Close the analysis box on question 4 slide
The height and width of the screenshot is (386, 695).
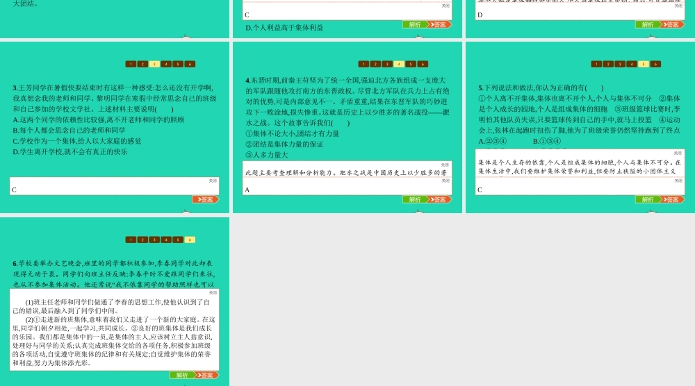pyautogui.click(x=445, y=165)
